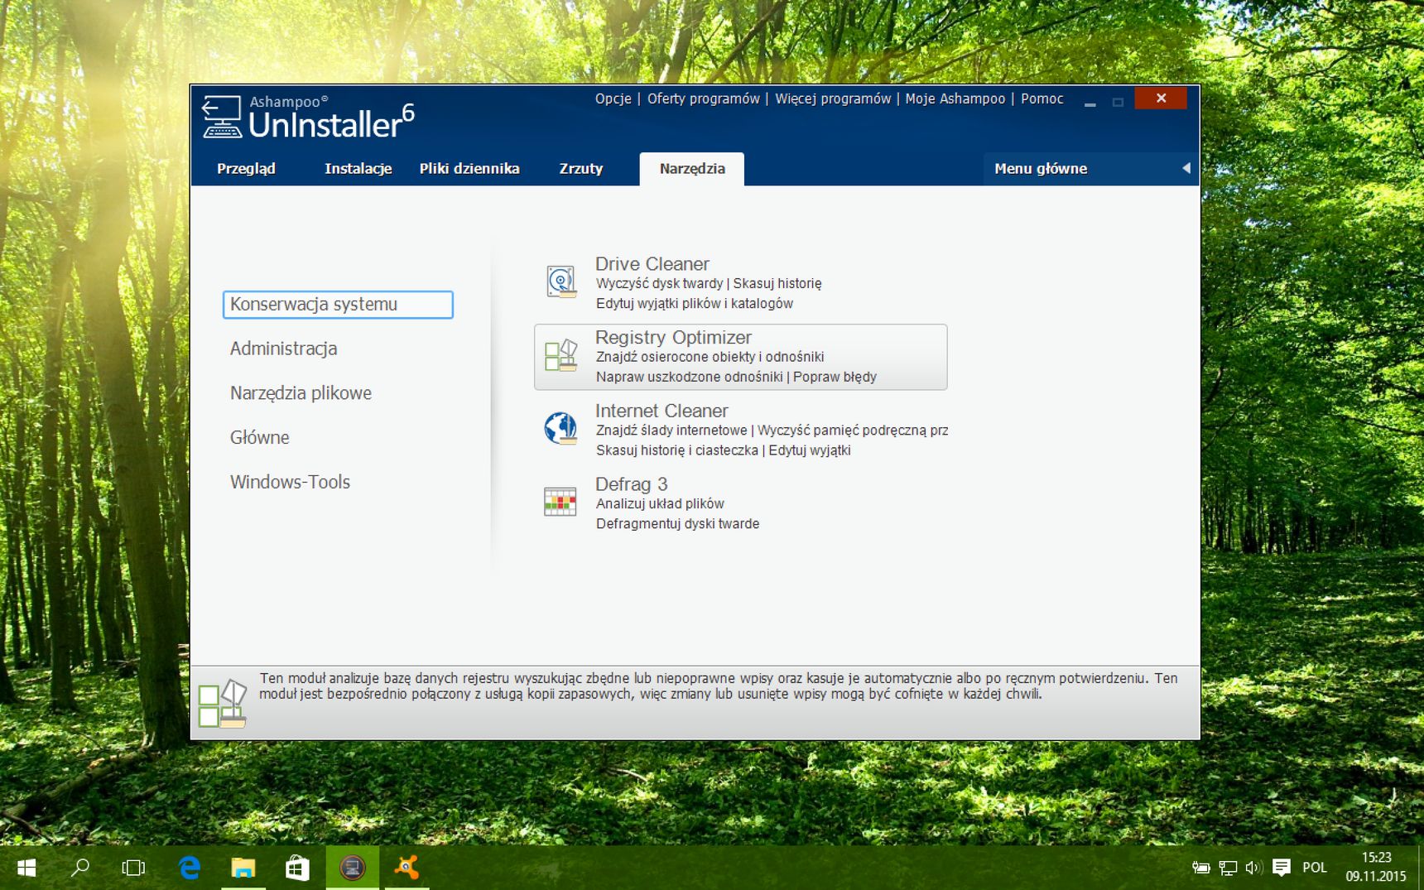The height and width of the screenshot is (890, 1424).
Task: Click the battery tray icon
Action: (x=1201, y=868)
